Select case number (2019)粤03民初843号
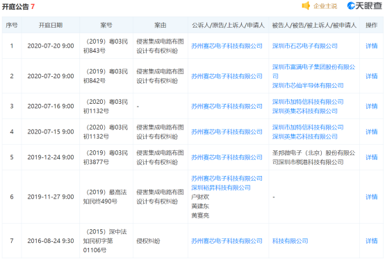Viewport: 385px width, 259px height. click(106, 46)
